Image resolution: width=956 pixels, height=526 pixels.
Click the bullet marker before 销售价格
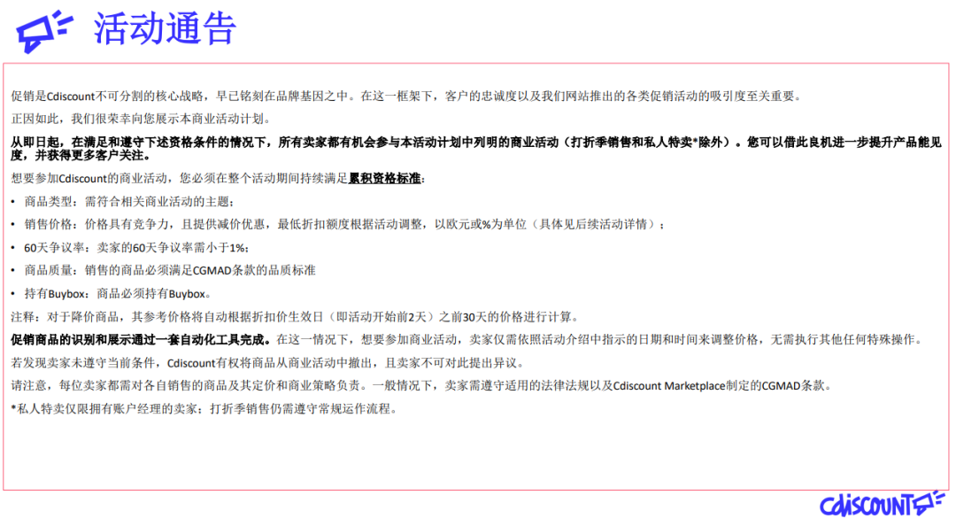[x=11, y=224]
